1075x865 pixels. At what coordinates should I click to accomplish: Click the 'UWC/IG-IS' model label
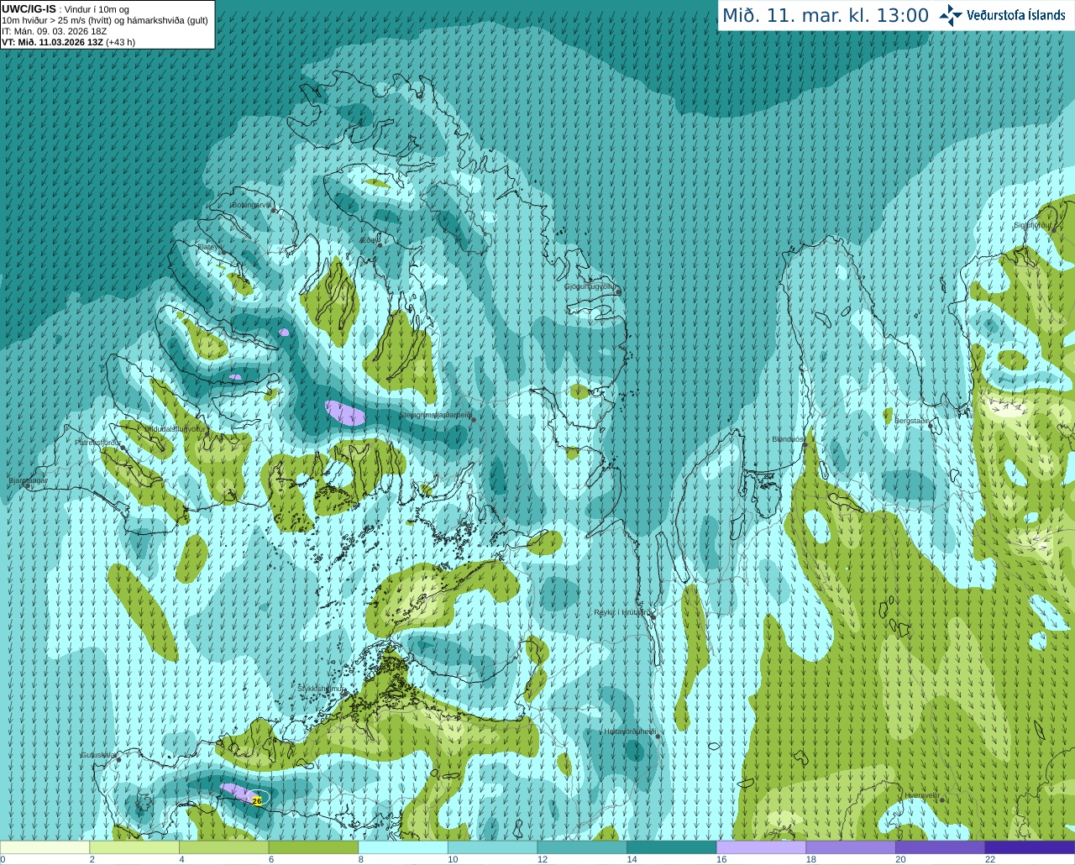coord(29,8)
